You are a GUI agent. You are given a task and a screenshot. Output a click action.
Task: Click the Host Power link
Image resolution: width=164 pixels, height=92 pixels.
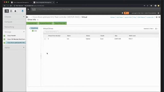click(120, 17)
